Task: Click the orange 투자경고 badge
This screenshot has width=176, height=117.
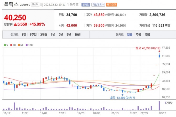Action: point(111,5)
